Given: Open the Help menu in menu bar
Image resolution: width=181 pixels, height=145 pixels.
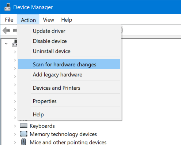Looking at the screenshot, I should tap(67, 20).
